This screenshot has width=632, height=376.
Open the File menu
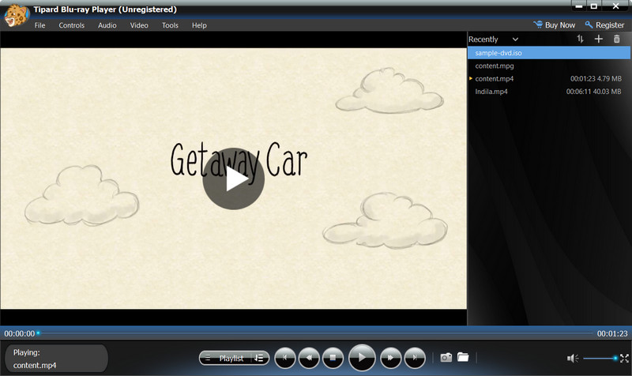click(x=39, y=25)
